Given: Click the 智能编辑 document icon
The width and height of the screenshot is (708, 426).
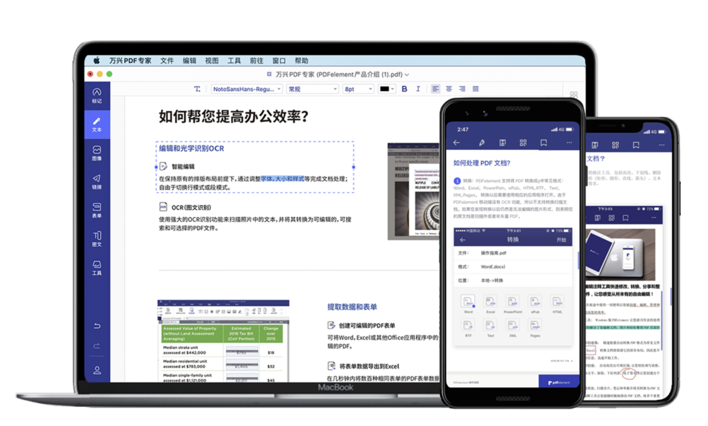Looking at the screenshot, I should click(163, 166).
